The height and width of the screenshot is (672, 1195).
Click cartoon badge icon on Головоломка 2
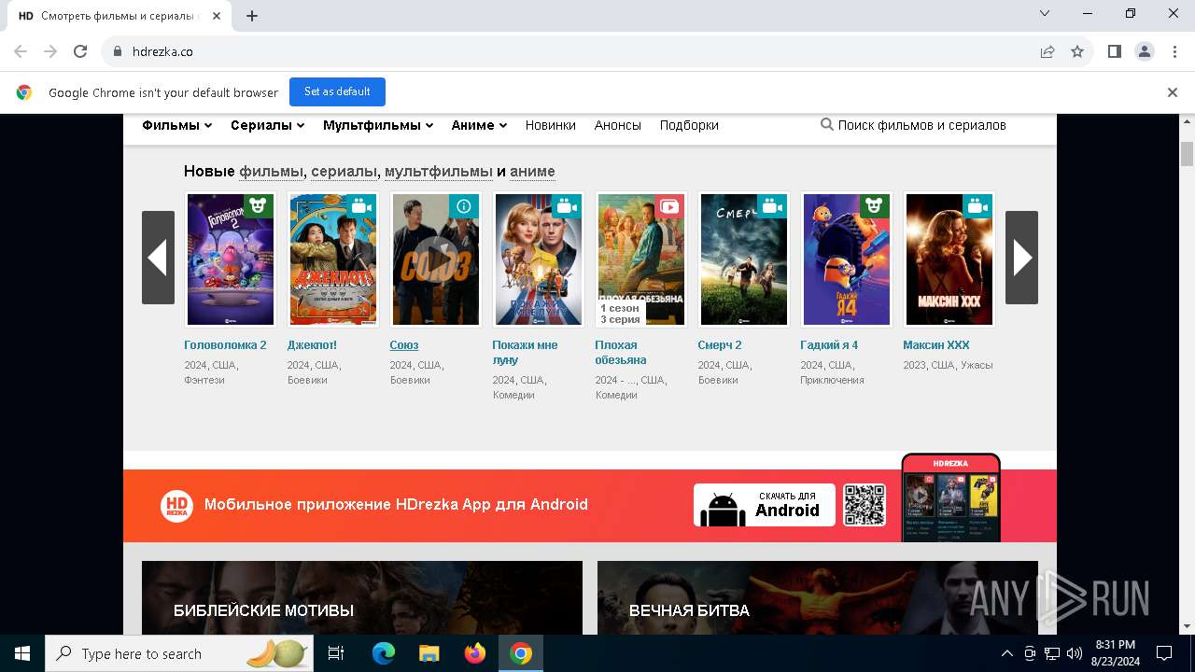259,206
